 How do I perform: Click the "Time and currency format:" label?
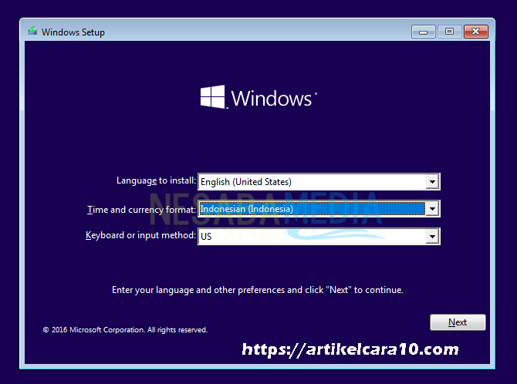(x=141, y=210)
